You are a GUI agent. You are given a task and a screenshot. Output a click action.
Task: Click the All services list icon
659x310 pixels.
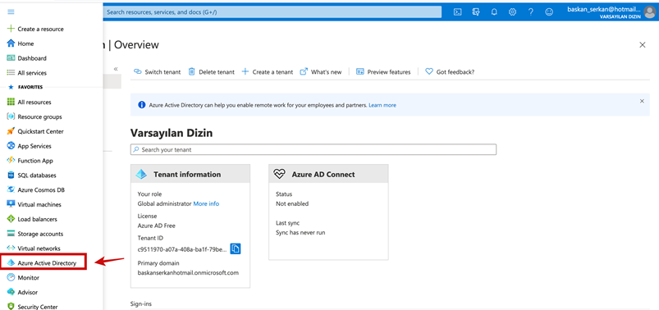11,73
